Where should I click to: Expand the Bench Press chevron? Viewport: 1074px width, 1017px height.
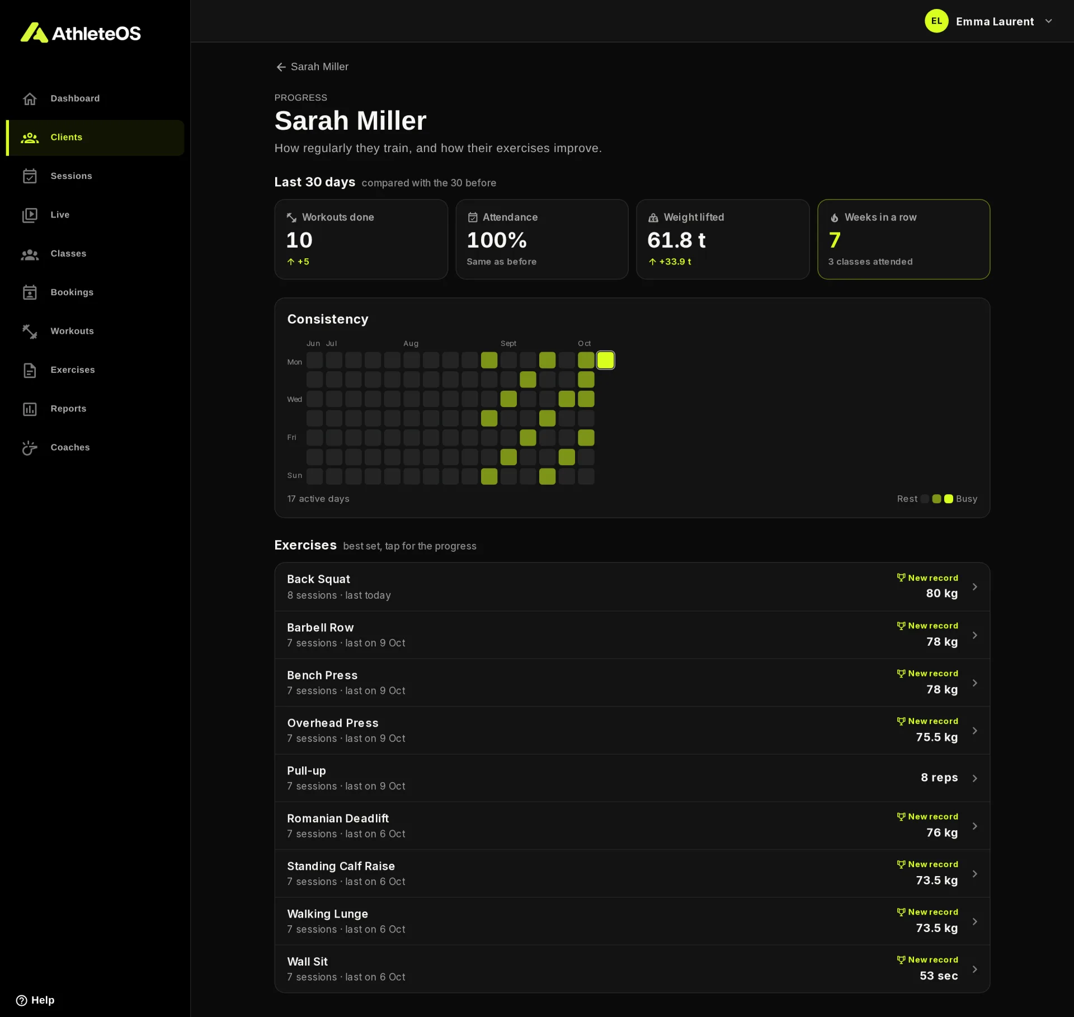974,683
